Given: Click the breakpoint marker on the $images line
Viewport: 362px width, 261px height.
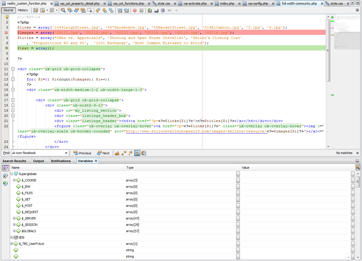Looking at the screenshot, I should [x=6, y=33].
